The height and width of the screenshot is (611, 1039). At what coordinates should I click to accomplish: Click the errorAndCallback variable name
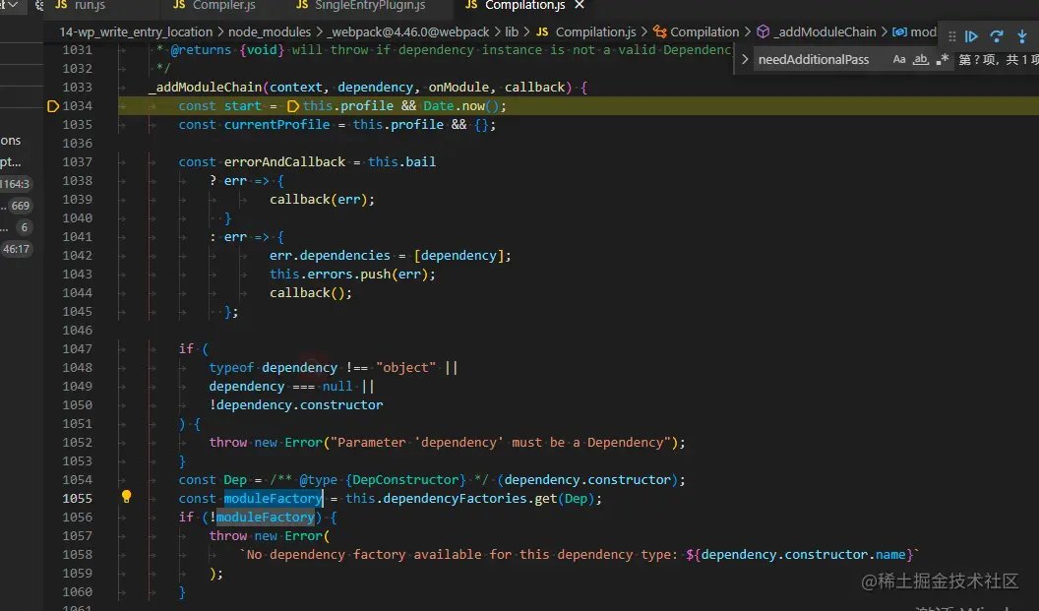click(x=284, y=161)
